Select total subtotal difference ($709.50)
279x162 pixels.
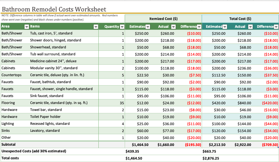pyautogui.click(x=266, y=144)
